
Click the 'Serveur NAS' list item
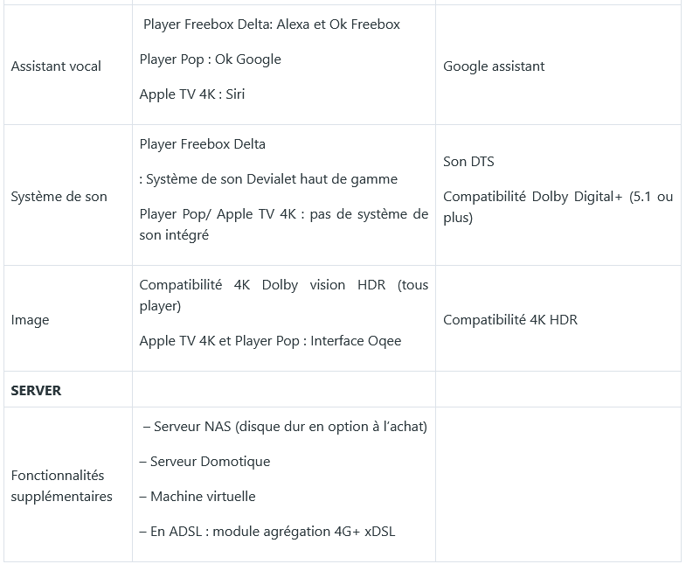[x=284, y=427]
